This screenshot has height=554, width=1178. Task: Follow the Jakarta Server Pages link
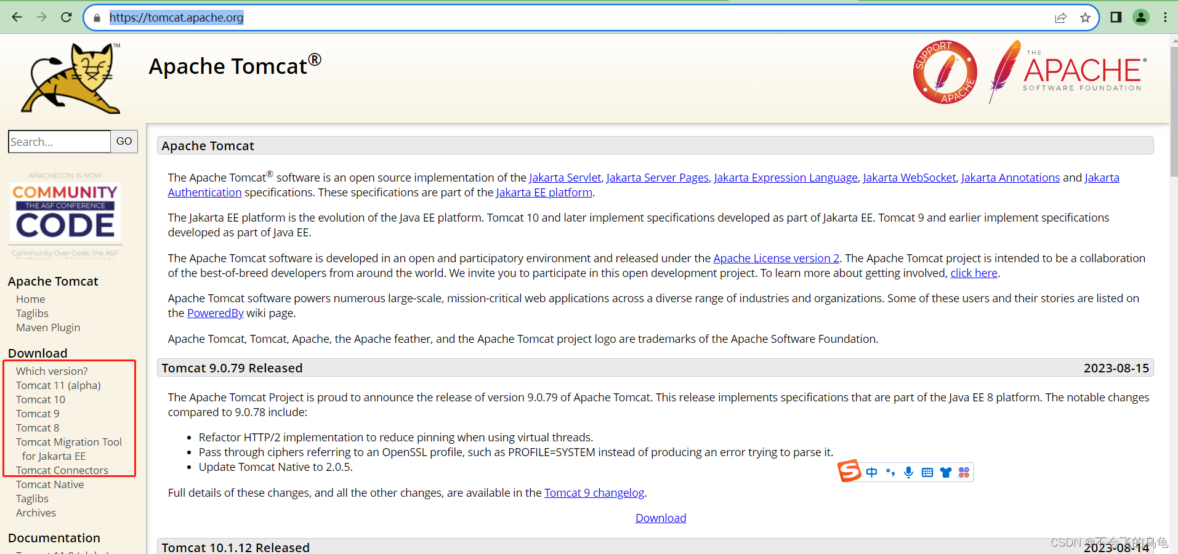tap(657, 178)
